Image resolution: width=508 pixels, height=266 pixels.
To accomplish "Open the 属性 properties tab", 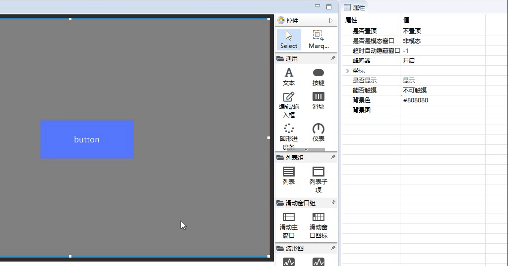I will [x=354, y=7].
